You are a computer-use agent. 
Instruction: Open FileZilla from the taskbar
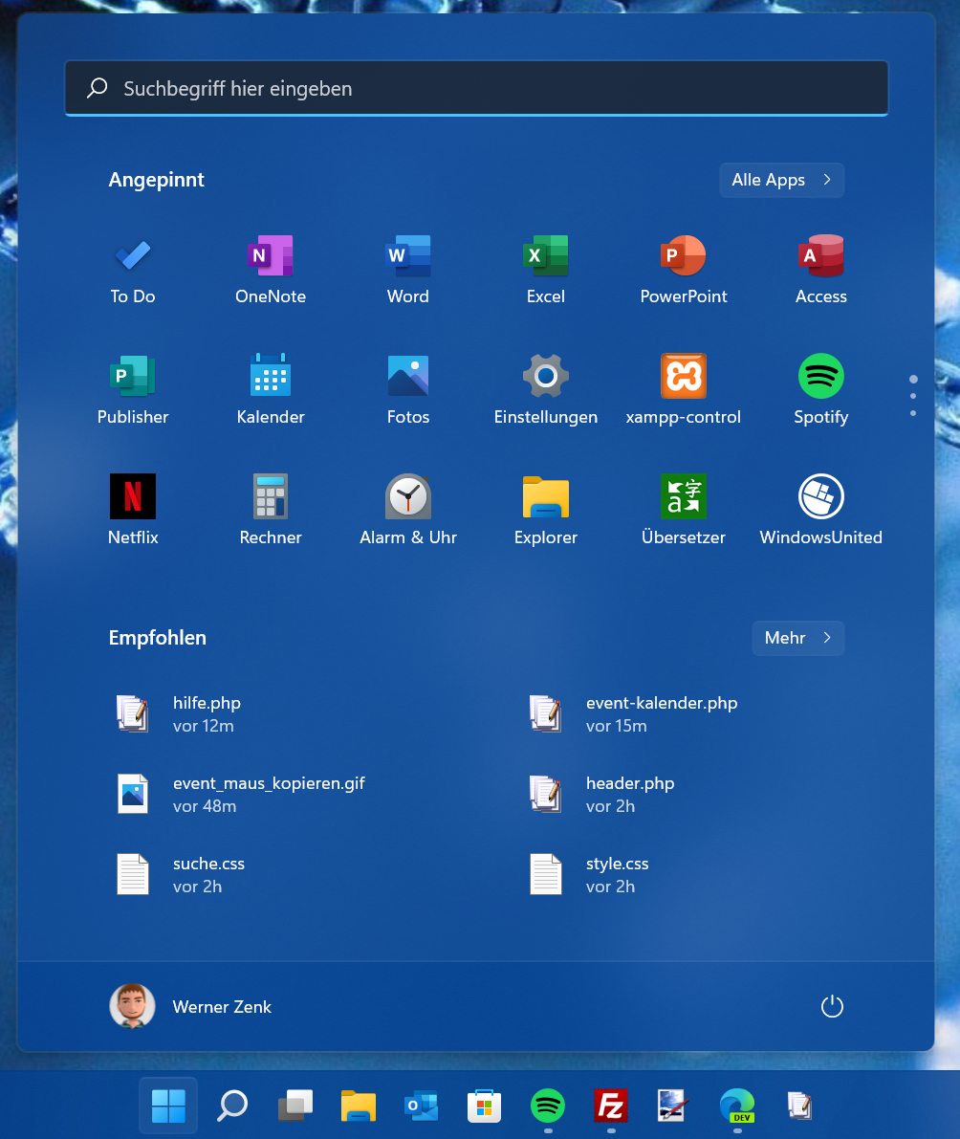click(611, 1106)
